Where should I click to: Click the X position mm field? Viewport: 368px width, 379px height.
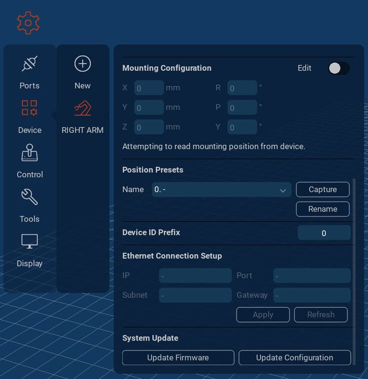click(149, 88)
